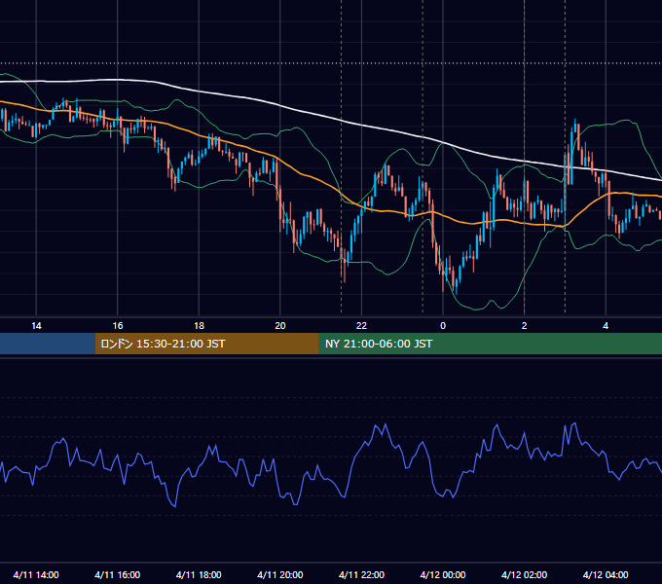Click the '4/11 18:00' date label
662x584 pixels.
(199, 574)
